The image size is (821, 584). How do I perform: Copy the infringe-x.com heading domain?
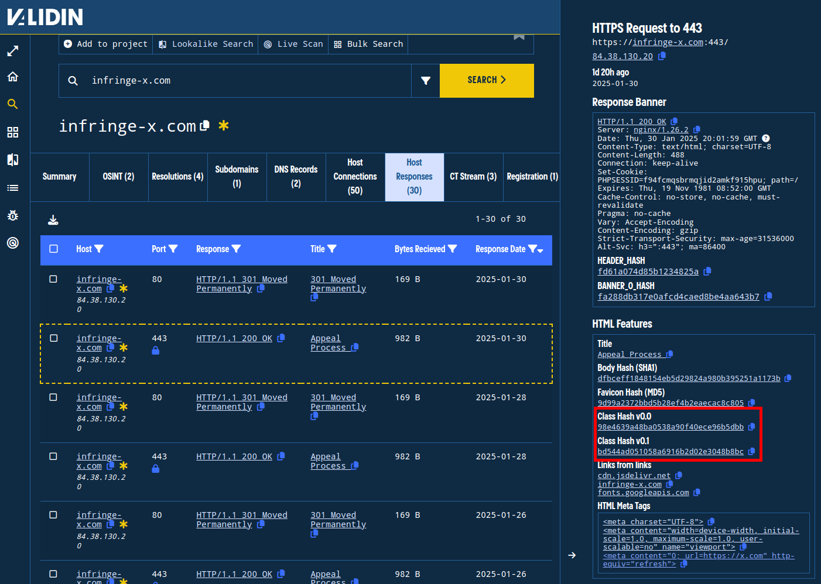205,125
